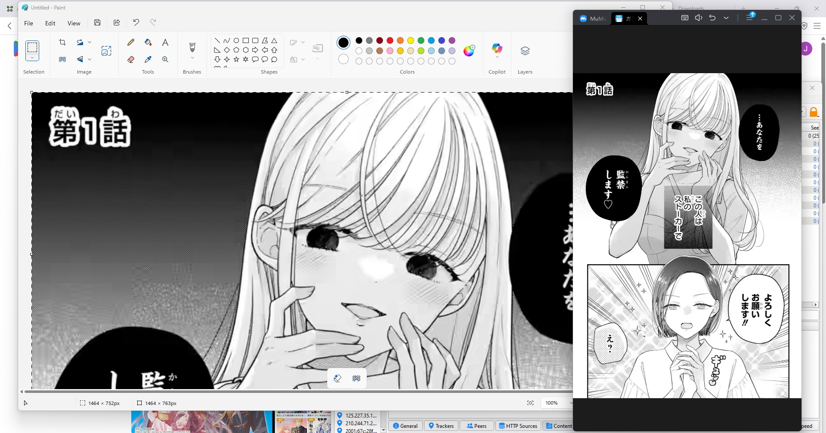Screen dimensions: 826x433
Task: Expand MuMu toolbar chevron dropdown
Action: 726,18
